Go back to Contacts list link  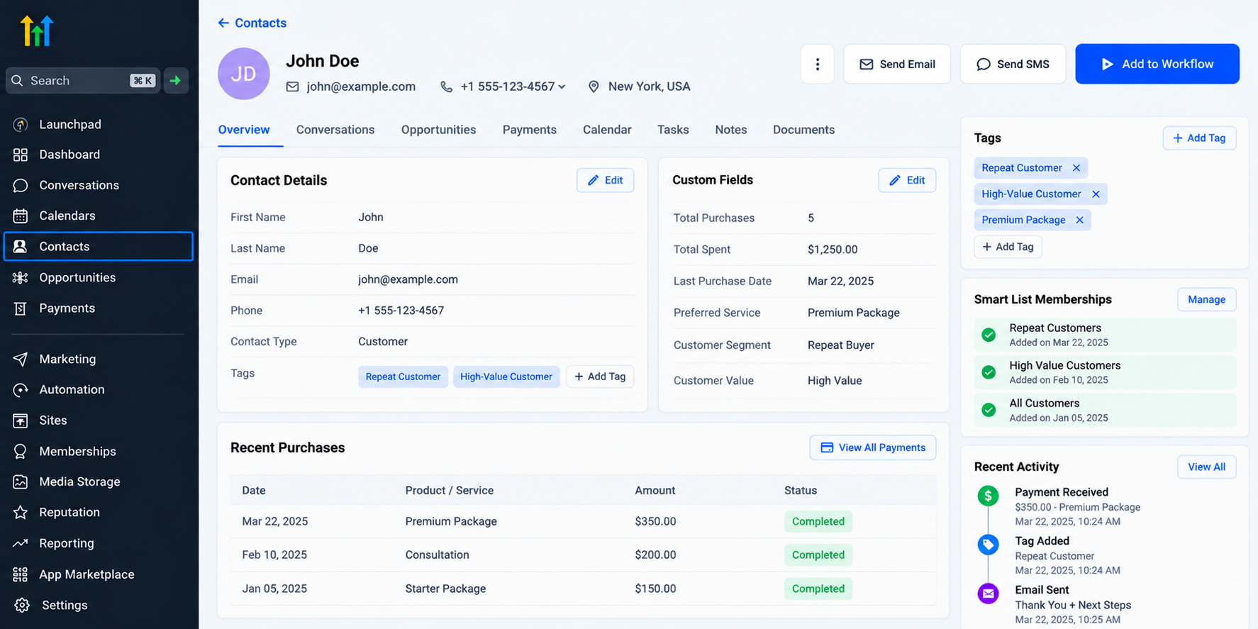[252, 23]
